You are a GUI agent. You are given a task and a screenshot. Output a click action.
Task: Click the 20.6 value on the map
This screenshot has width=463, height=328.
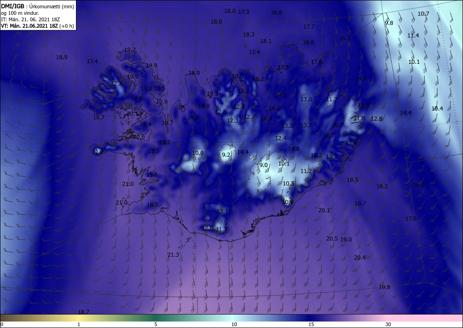pos(139,136)
